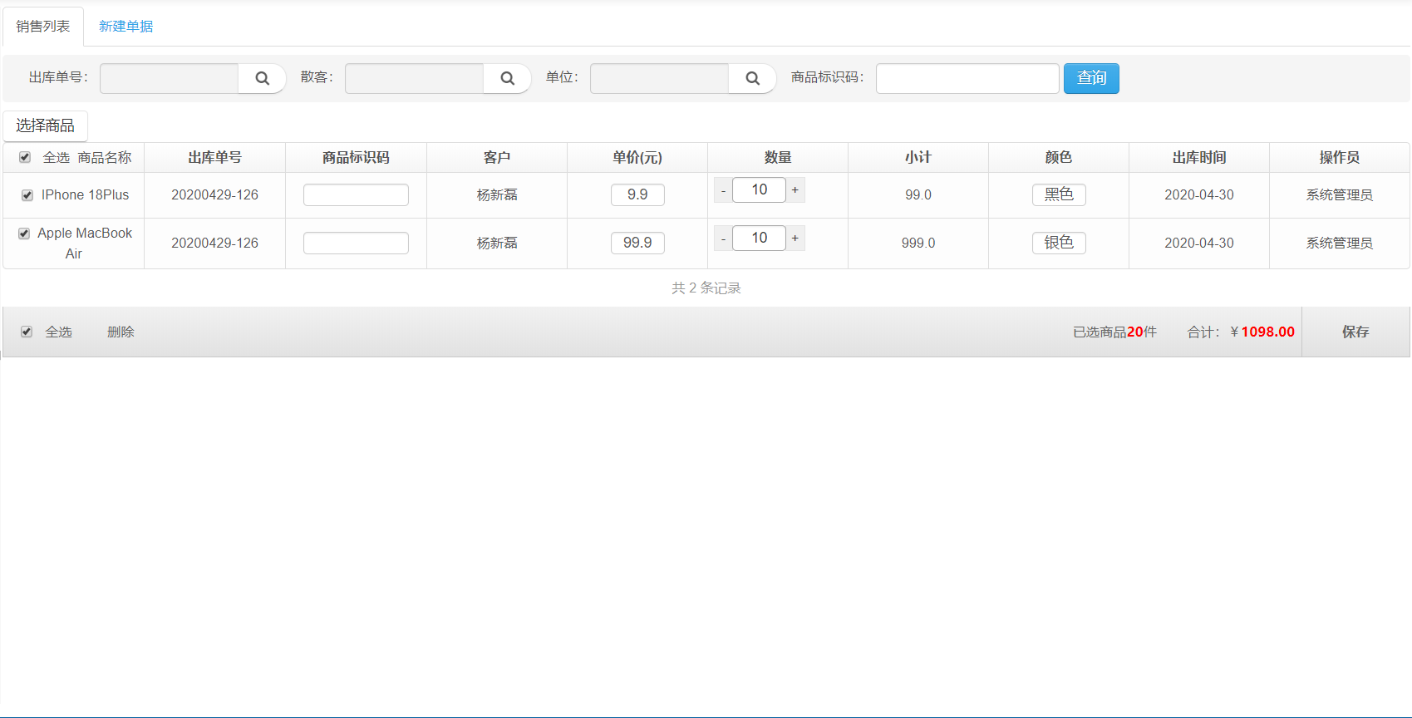
Task: Decrease quantity for IPhone 18Plus
Action: tap(723, 190)
